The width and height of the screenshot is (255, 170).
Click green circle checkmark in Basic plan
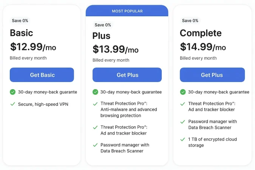pos(13,92)
